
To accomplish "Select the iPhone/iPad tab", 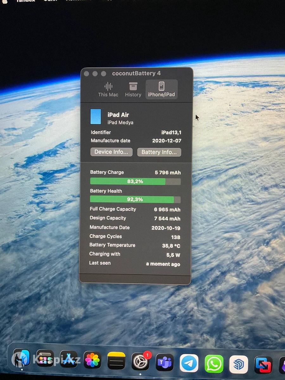I will [161, 90].
